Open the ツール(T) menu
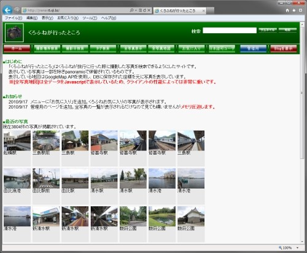Viewport: 307px width, 253px height. point(90,18)
